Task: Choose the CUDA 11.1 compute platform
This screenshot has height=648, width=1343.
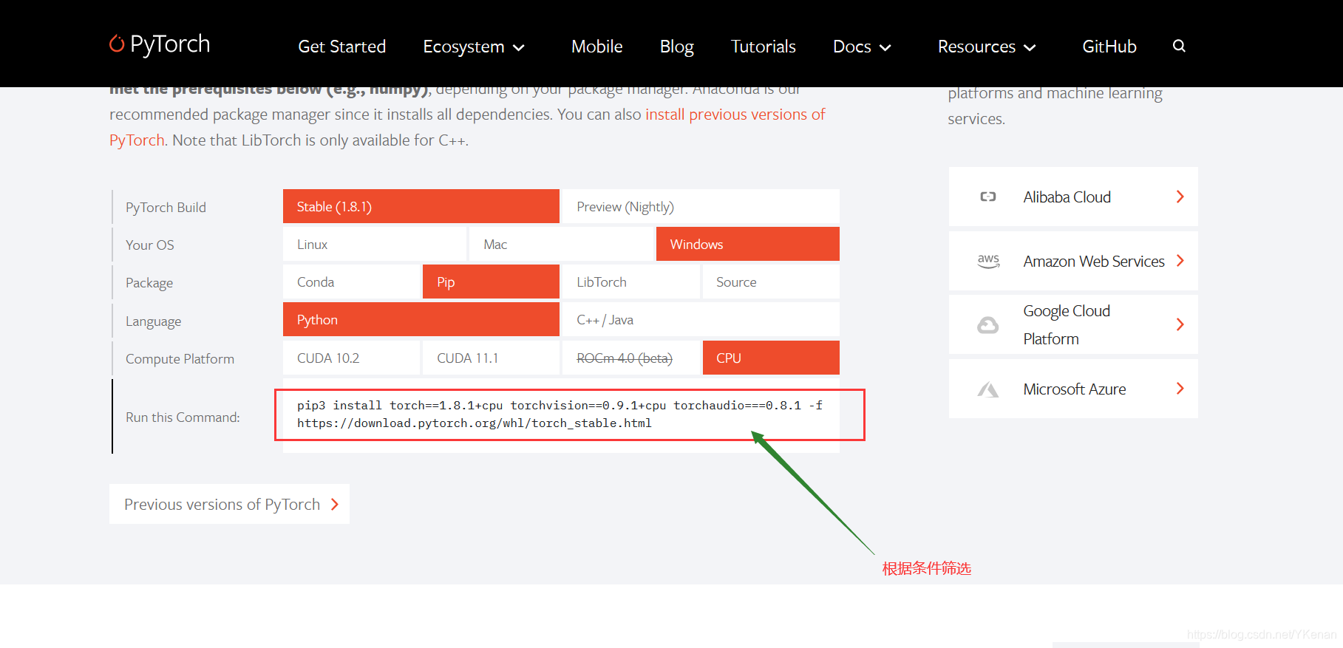Action: pos(491,358)
